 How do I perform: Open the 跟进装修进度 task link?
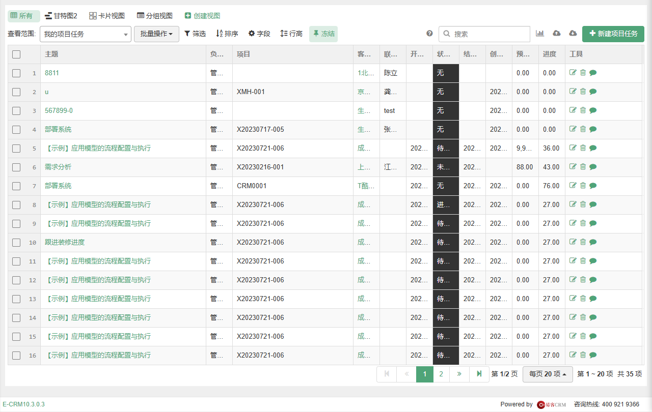65,242
